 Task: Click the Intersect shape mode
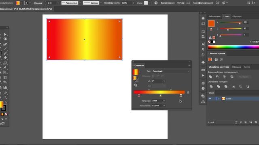pos(225,77)
